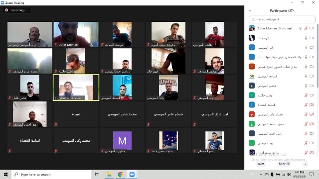Select عبده name-only video tile
This screenshot has height=179, width=319.
coord(76,114)
